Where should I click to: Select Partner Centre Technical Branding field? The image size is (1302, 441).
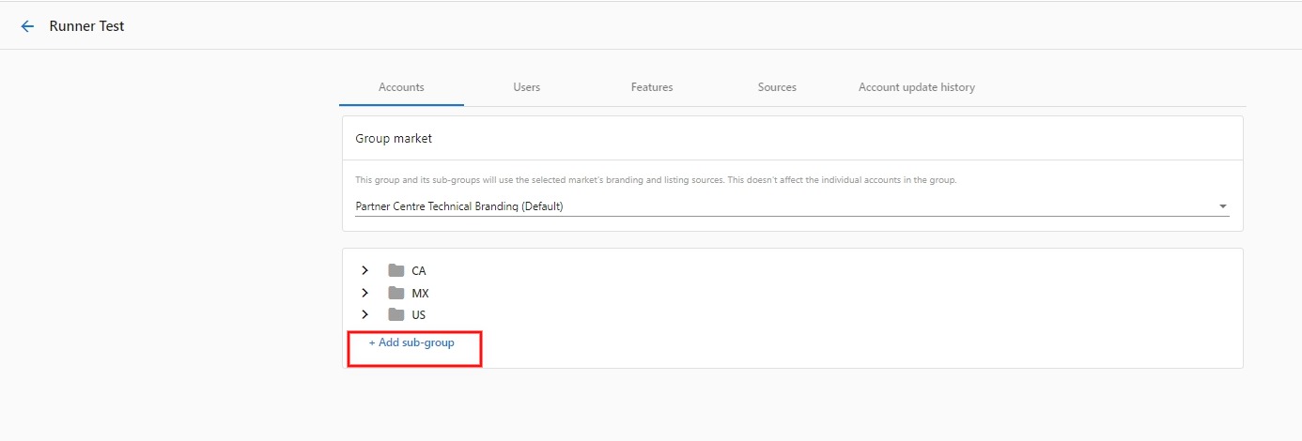coord(792,206)
